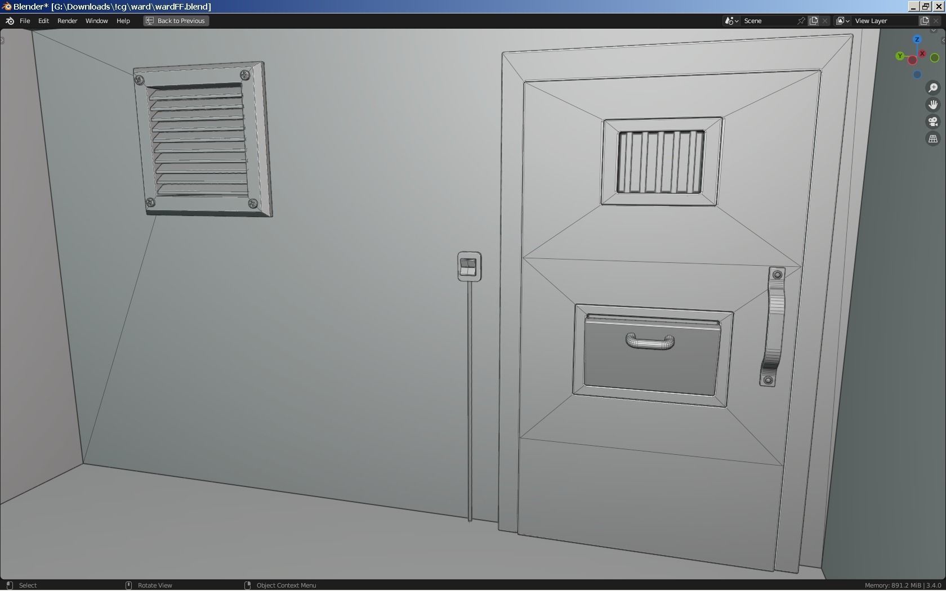Viewport: 946px width, 591px height.
Task: Open the scene browse dropdown
Action: coord(731,21)
